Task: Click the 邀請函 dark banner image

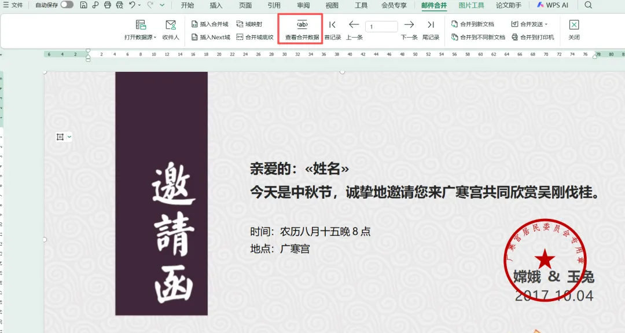Action: 161,193
